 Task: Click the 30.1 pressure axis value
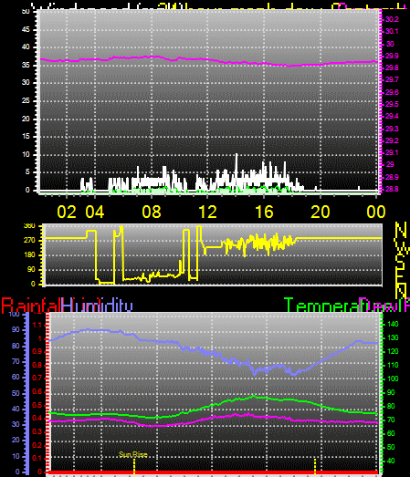pos(392,31)
